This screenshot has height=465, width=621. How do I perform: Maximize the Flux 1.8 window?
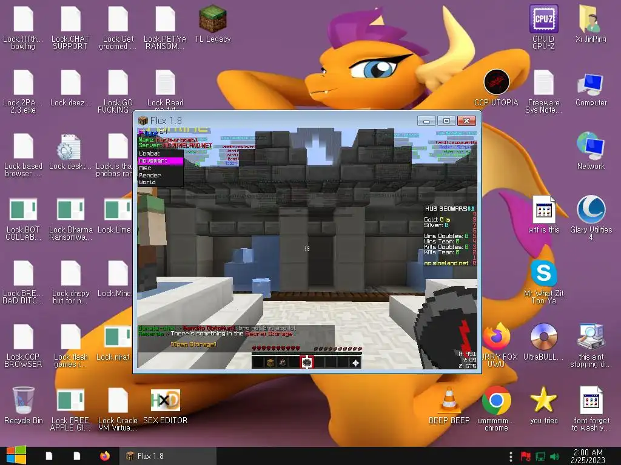click(446, 120)
